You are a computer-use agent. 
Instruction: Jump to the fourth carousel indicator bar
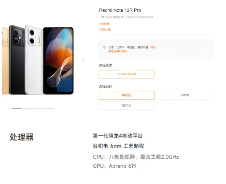pos(50,109)
